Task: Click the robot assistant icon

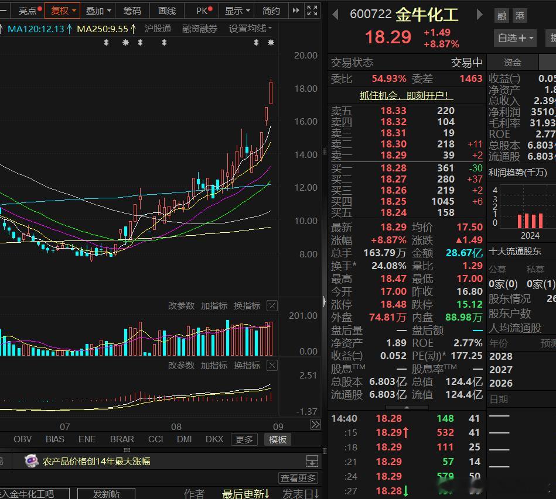Action: (x=31, y=461)
